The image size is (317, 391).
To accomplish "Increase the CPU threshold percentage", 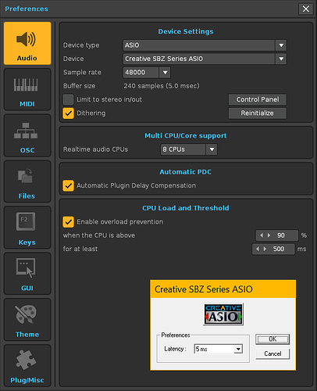I will tap(269, 235).
